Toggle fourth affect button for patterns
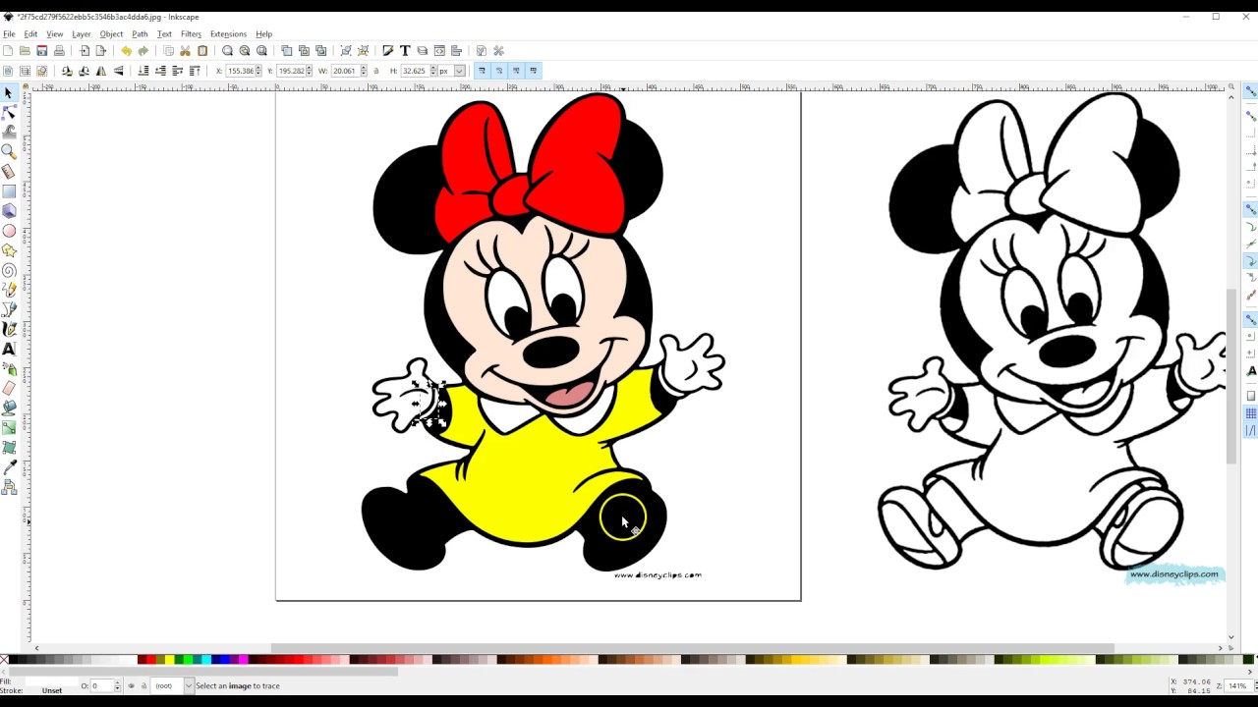 pos(534,71)
